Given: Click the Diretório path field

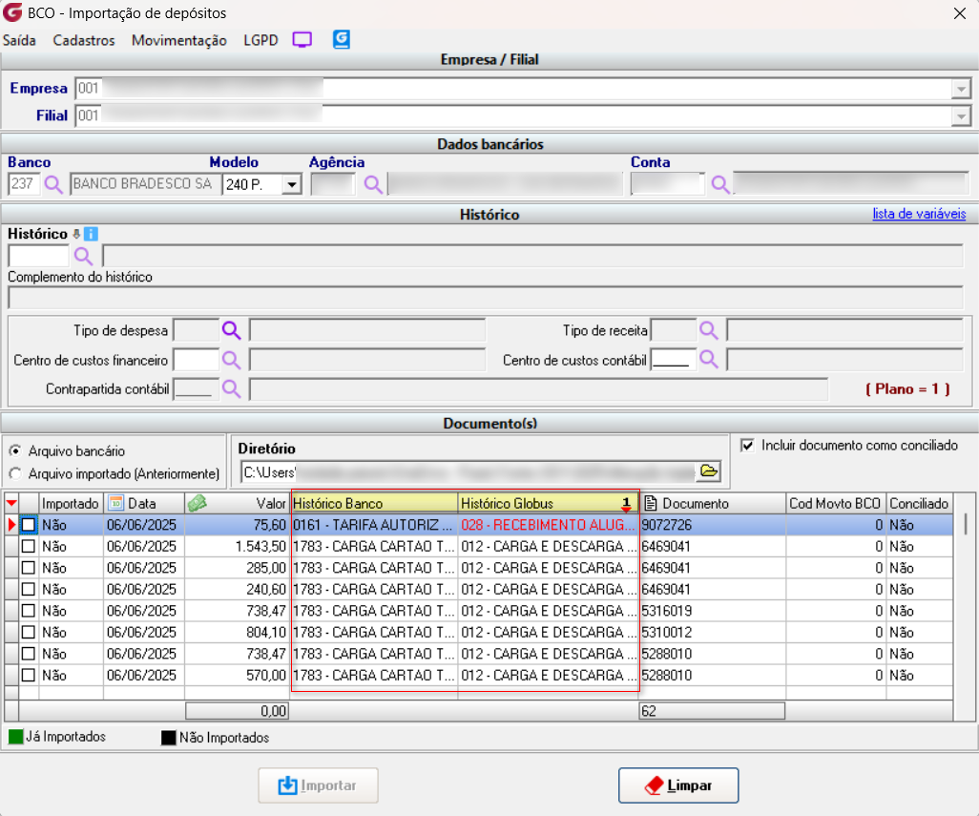Looking at the screenshot, I should coord(469,472).
